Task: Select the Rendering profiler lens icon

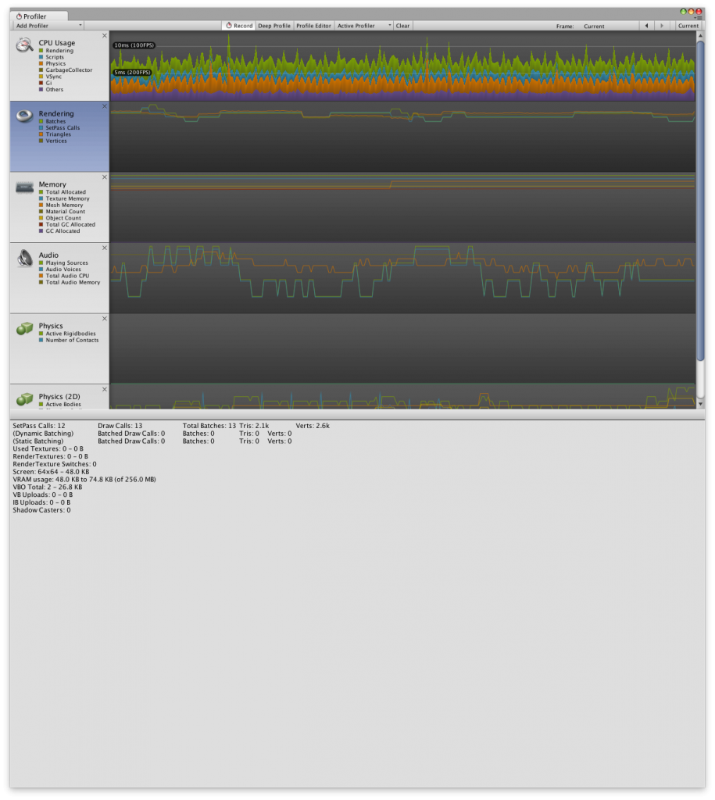Action: click(x=24, y=116)
